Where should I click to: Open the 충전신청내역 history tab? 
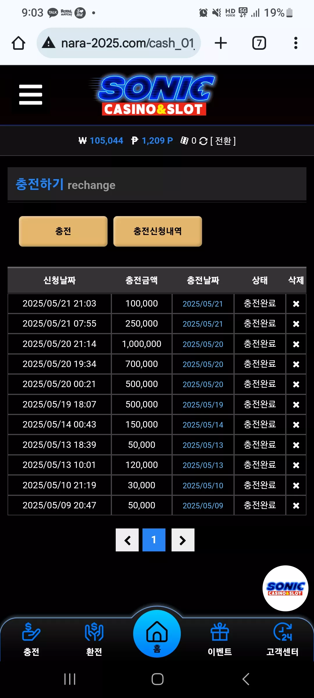158,231
